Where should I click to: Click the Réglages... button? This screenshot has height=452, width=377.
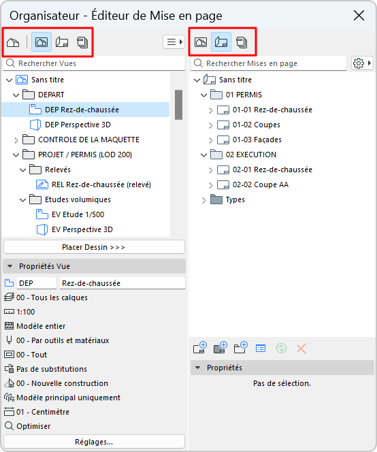coord(94,442)
